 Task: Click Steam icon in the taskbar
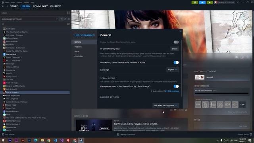(81, 140)
